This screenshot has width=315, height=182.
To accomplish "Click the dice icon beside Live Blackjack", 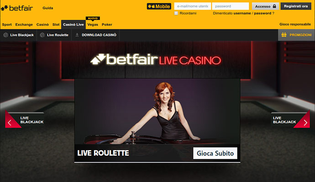I will [x=5, y=35].
